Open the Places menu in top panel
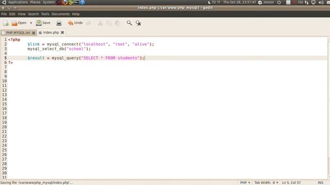 tap(35, 2)
